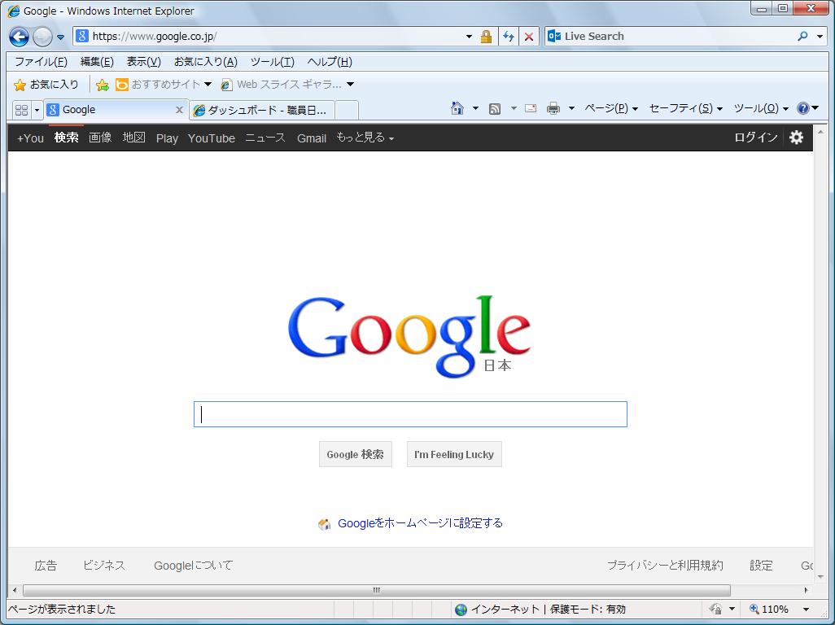The width and height of the screenshot is (835, 625).
Task: Open the 設定 footer link
Action: point(761,566)
